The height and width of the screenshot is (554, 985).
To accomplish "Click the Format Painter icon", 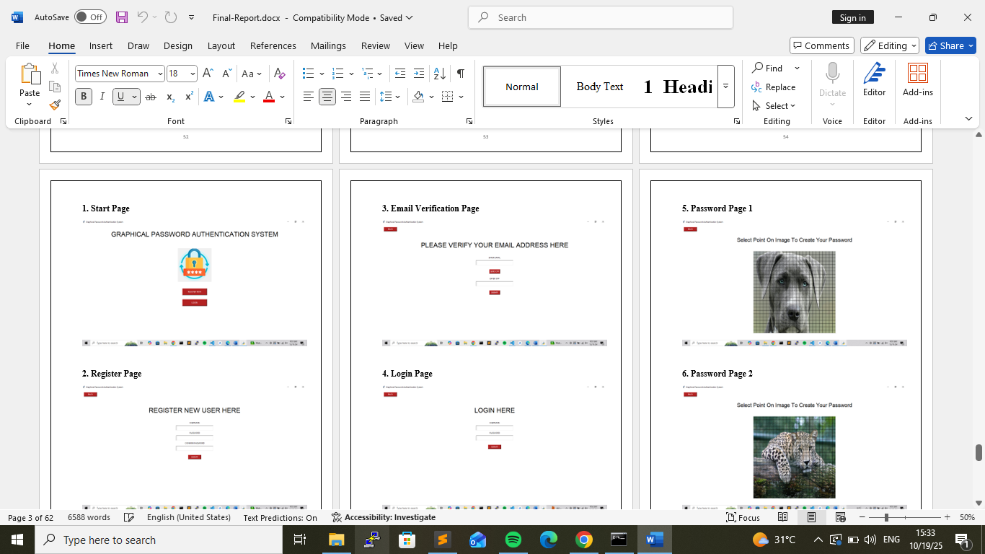I will coord(55,105).
